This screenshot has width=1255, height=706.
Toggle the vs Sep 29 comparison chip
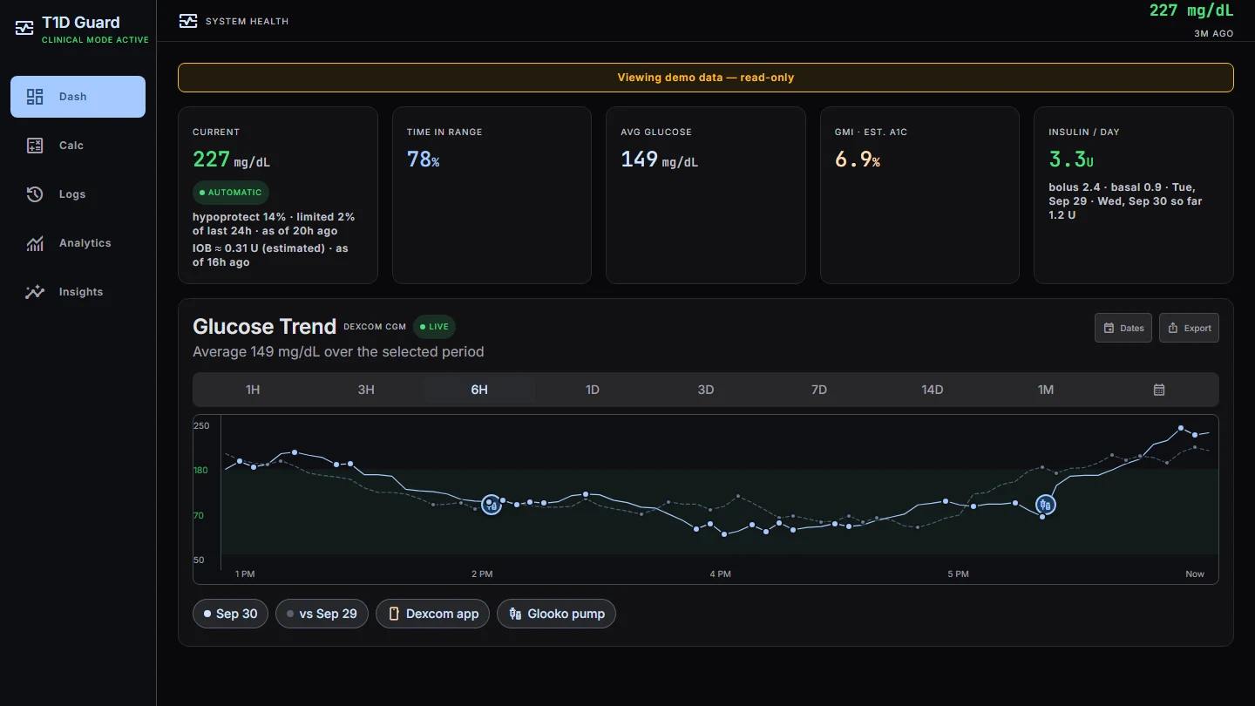point(322,614)
